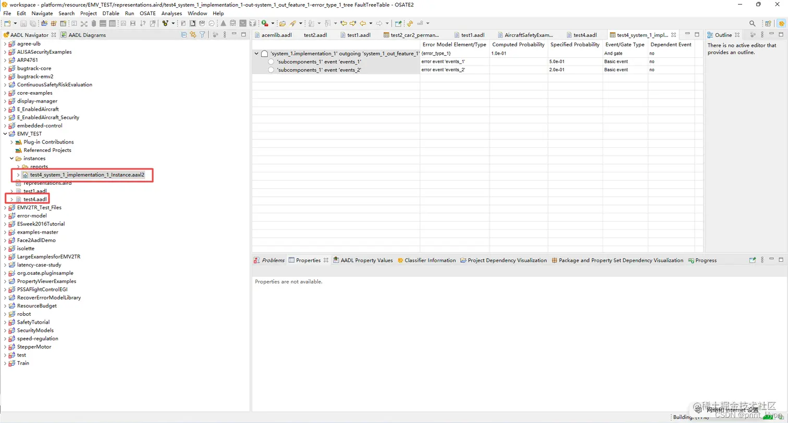Open the Analyses menu
Image resolution: width=788 pixels, height=423 pixels.
coord(171,14)
